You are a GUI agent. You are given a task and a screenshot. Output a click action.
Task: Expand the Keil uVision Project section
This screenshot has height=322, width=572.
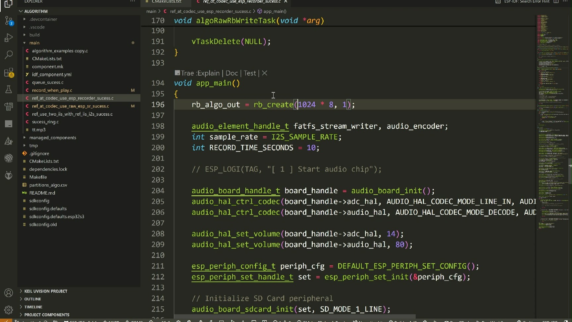79,291
